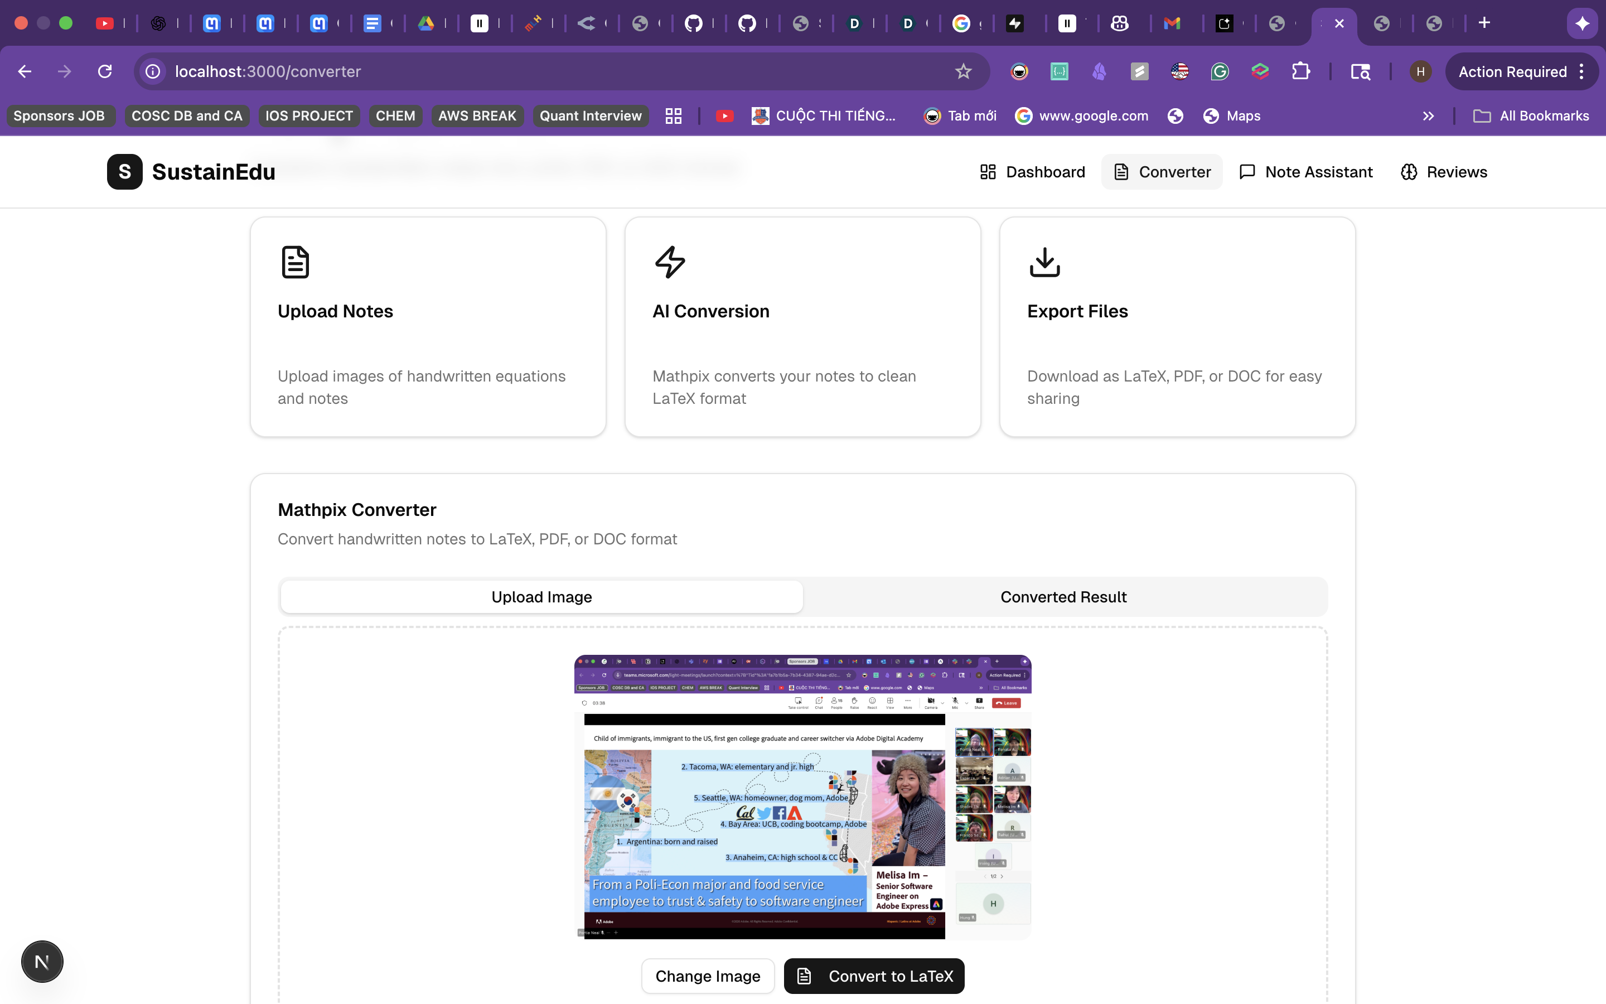Open a new browser tab

coord(1484,23)
